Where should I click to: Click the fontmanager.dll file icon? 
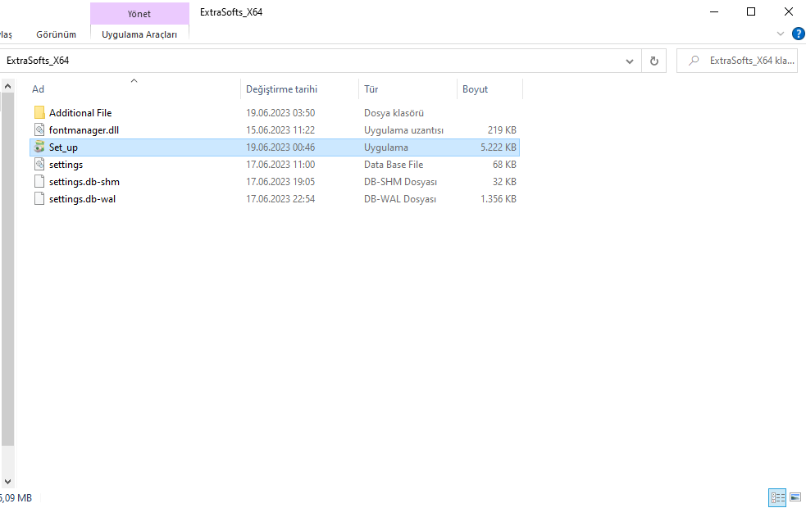tap(39, 130)
